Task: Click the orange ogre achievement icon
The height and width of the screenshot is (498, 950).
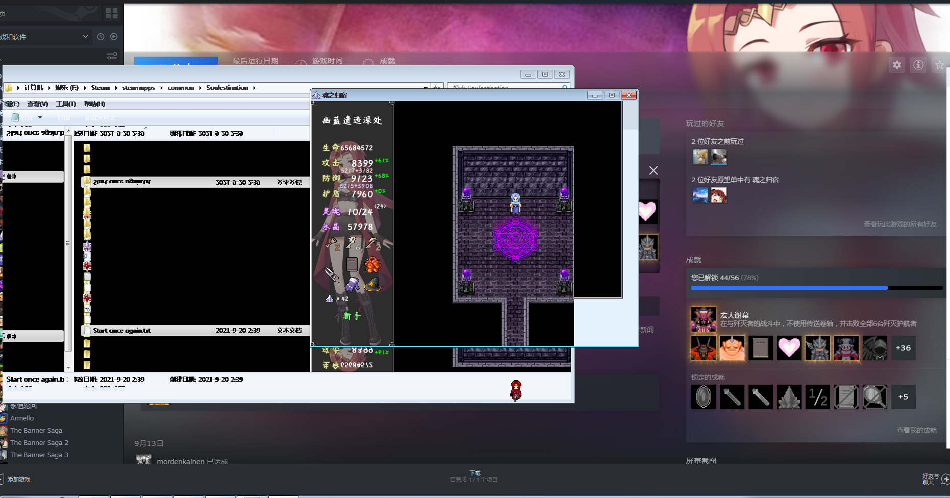Action: pyautogui.click(x=732, y=348)
